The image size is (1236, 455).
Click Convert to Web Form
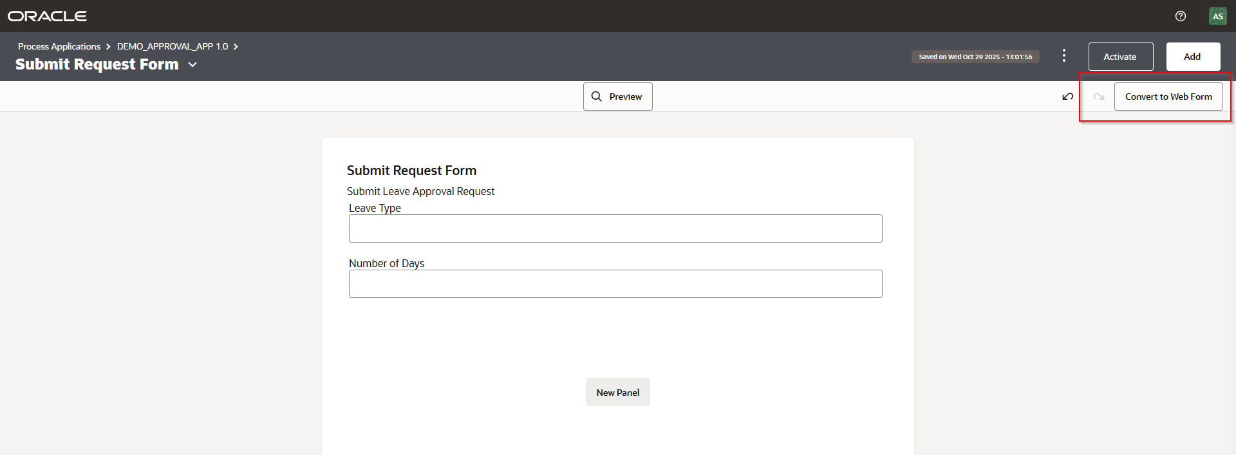pos(1168,97)
